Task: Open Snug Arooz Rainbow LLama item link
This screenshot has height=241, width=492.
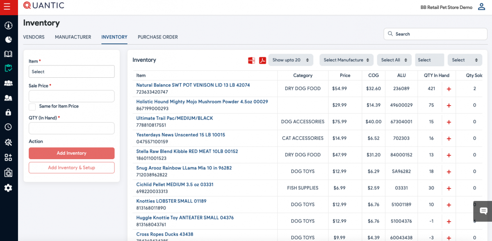Action: 184,168
